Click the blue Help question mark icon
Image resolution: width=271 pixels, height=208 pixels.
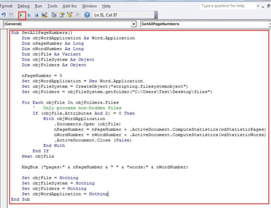click(x=87, y=15)
